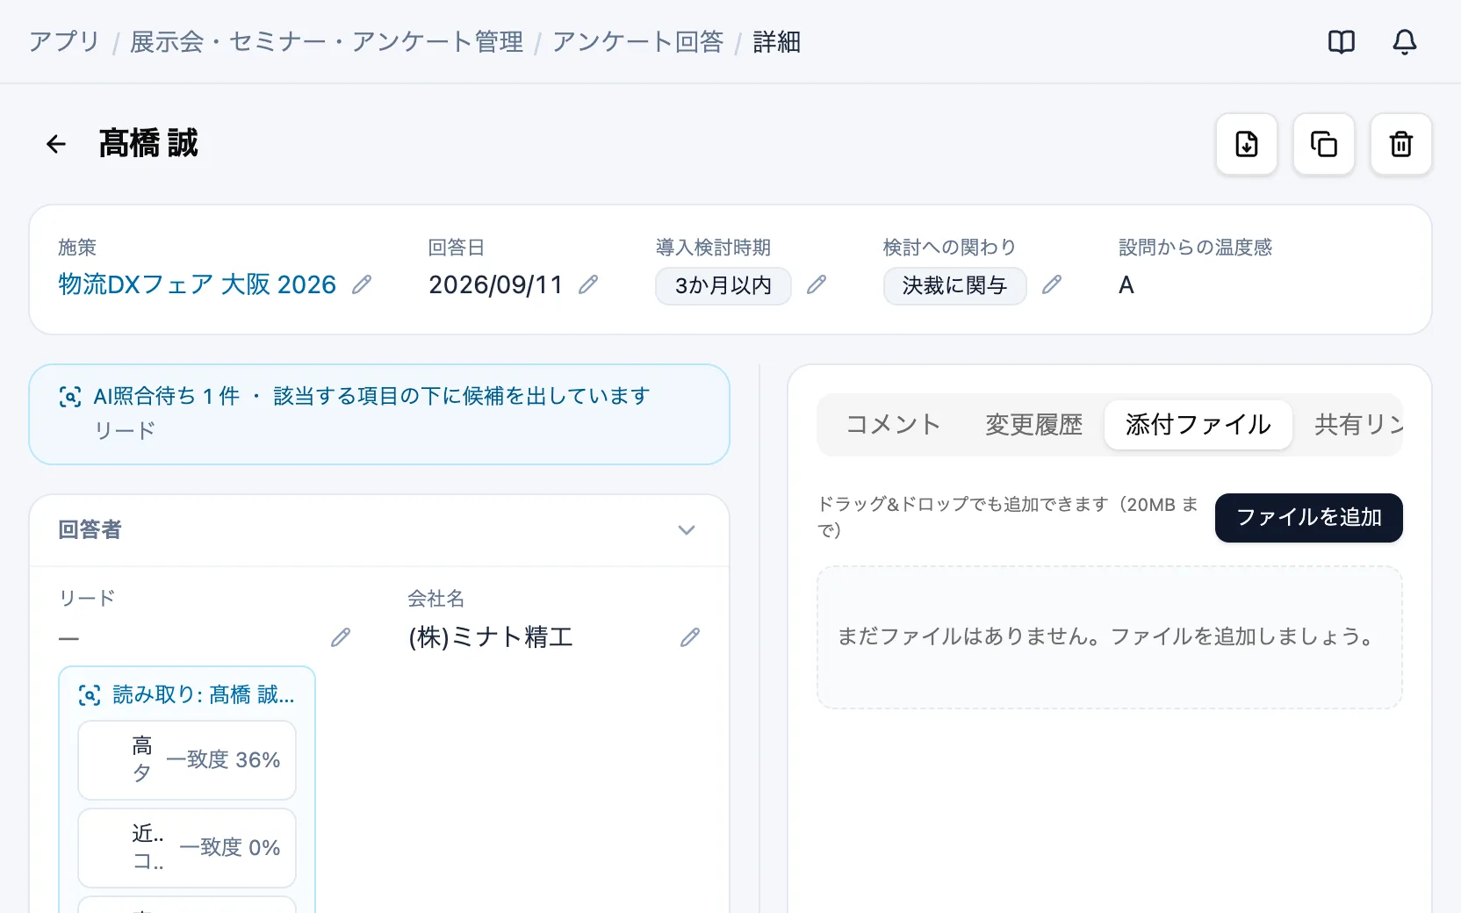The height and width of the screenshot is (913, 1461).
Task: Edit the 検討への関わり pencil icon
Action: pyautogui.click(x=1052, y=284)
